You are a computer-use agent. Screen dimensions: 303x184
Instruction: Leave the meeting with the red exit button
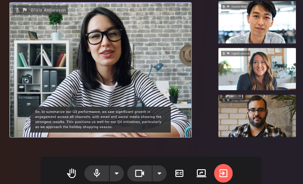tap(223, 173)
